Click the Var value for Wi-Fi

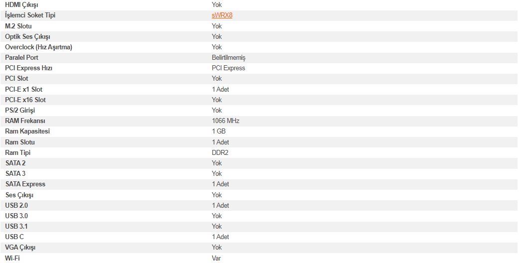[x=216, y=258]
